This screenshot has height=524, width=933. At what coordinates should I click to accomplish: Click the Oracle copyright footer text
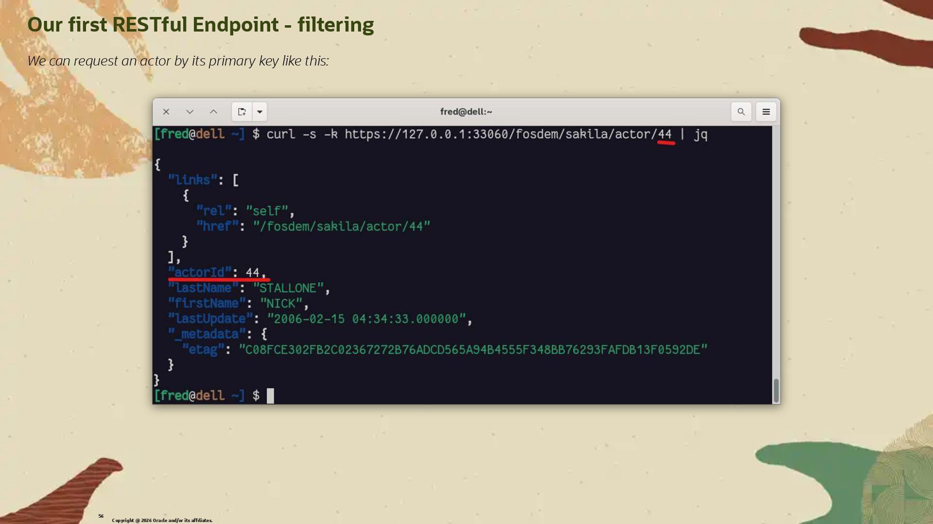pos(162,520)
